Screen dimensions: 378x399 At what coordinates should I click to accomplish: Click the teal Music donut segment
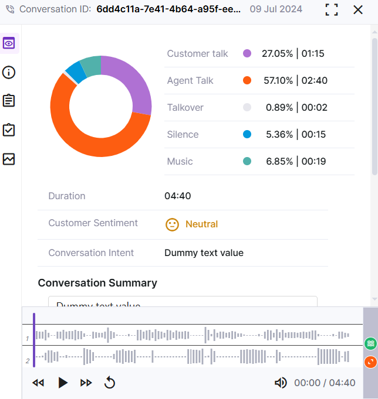pyautogui.click(x=92, y=66)
